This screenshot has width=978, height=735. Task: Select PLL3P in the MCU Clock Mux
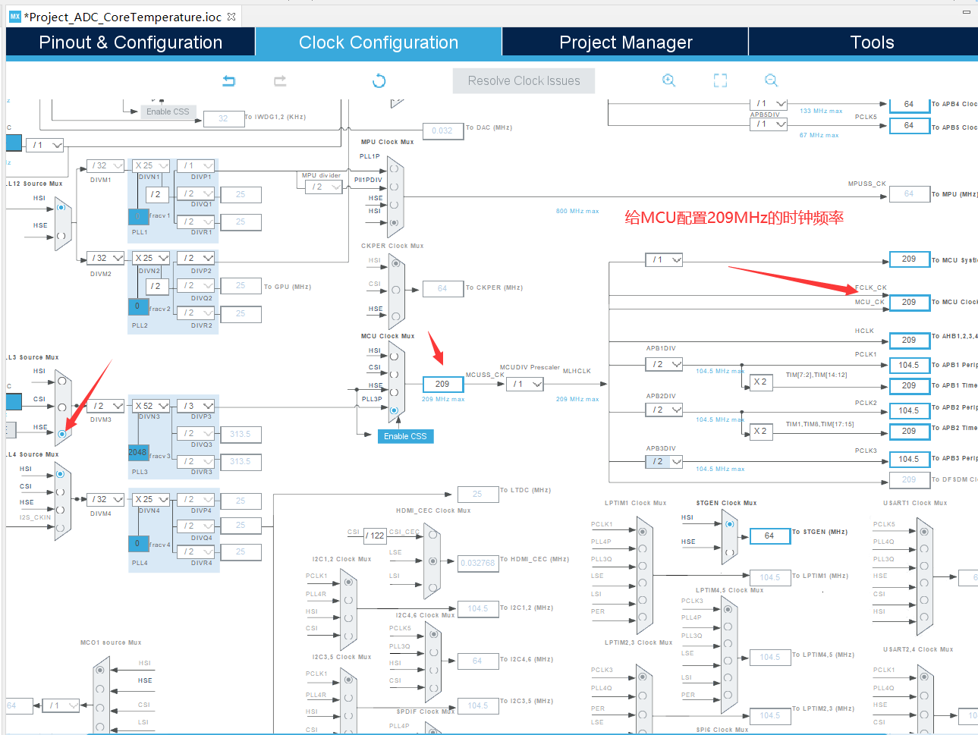(x=394, y=410)
